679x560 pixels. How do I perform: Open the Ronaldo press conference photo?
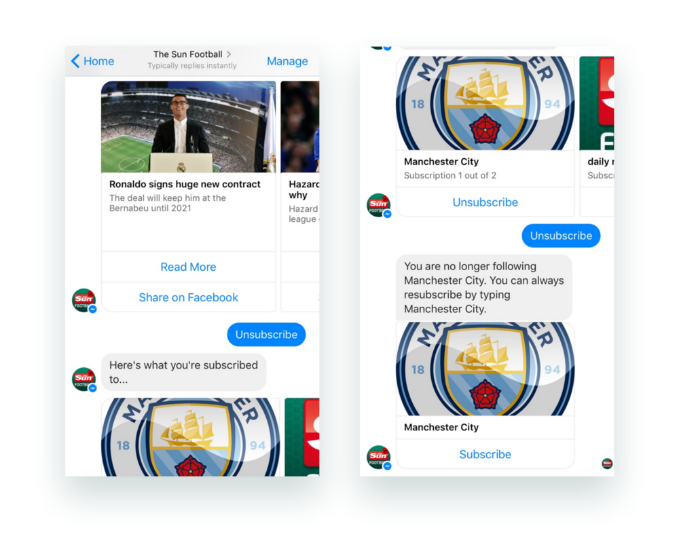point(188,127)
